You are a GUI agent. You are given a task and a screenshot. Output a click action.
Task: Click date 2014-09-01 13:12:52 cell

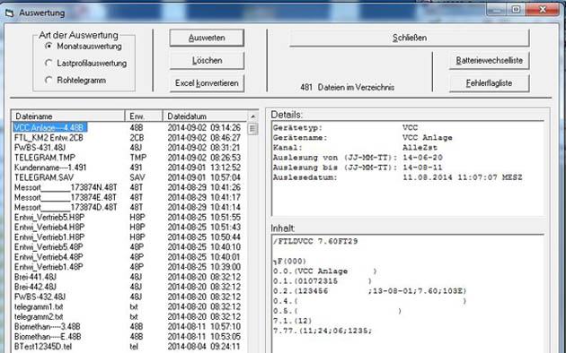pos(204,168)
